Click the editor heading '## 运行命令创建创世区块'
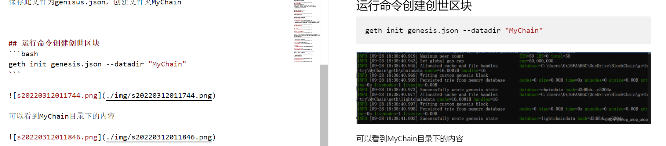This screenshot has height=146, width=666. coord(54,43)
